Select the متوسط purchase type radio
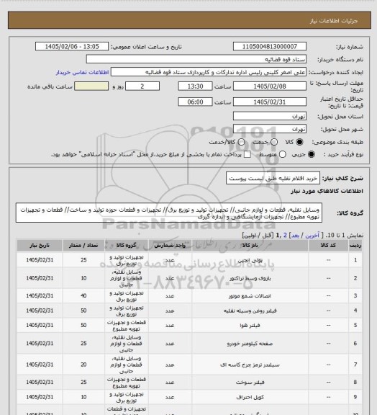The height and width of the screenshot is (415, 377). (282, 154)
